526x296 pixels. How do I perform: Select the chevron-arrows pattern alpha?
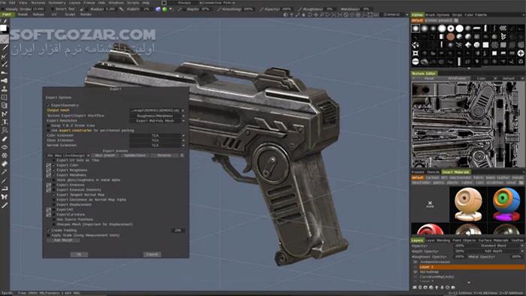pyautogui.click(x=503, y=37)
